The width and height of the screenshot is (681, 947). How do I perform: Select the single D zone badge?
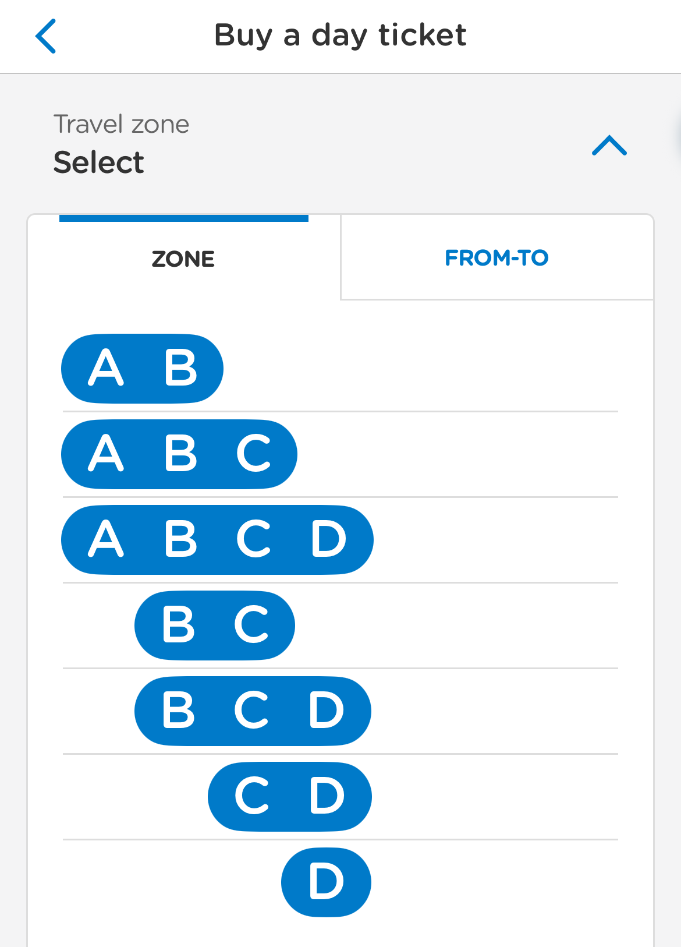tap(326, 882)
